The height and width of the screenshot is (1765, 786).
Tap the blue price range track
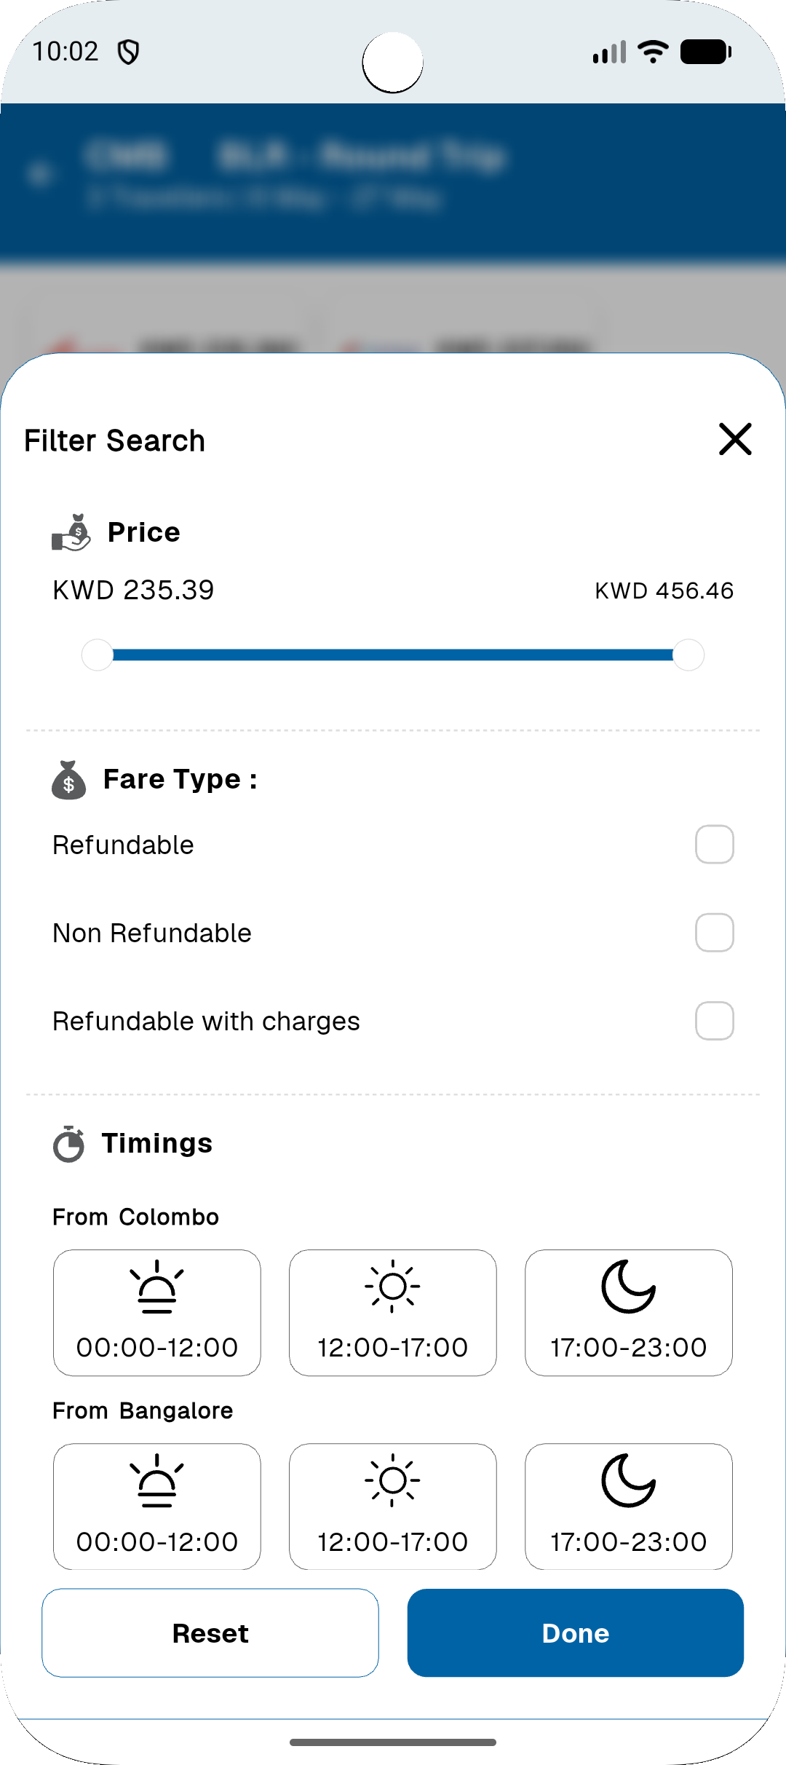click(x=393, y=655)
